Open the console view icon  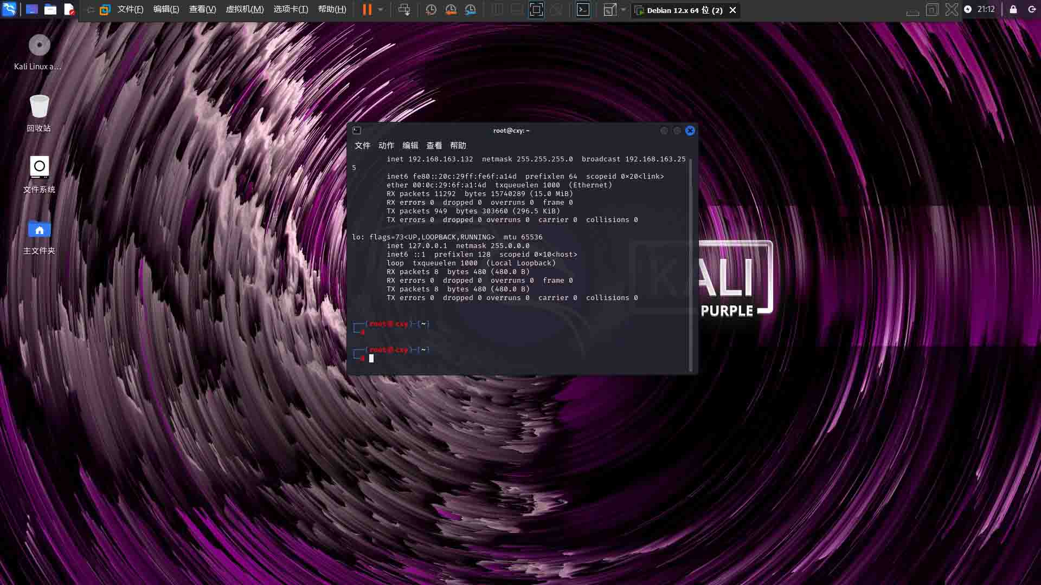coord(583,10)
